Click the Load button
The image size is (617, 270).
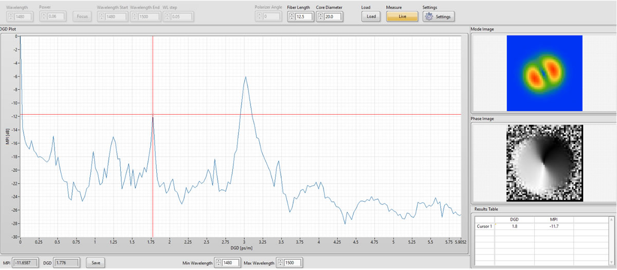point(370,16)
